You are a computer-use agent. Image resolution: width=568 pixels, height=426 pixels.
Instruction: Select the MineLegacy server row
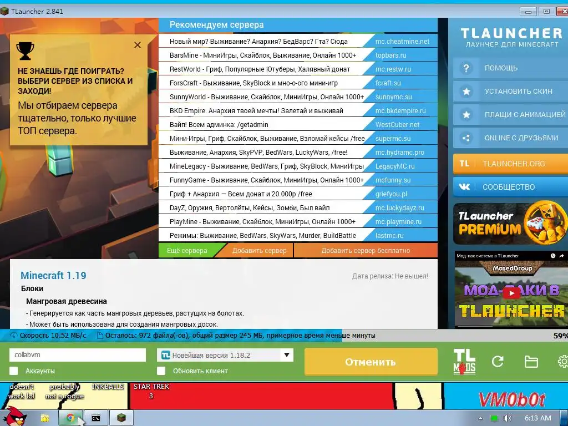298,166
